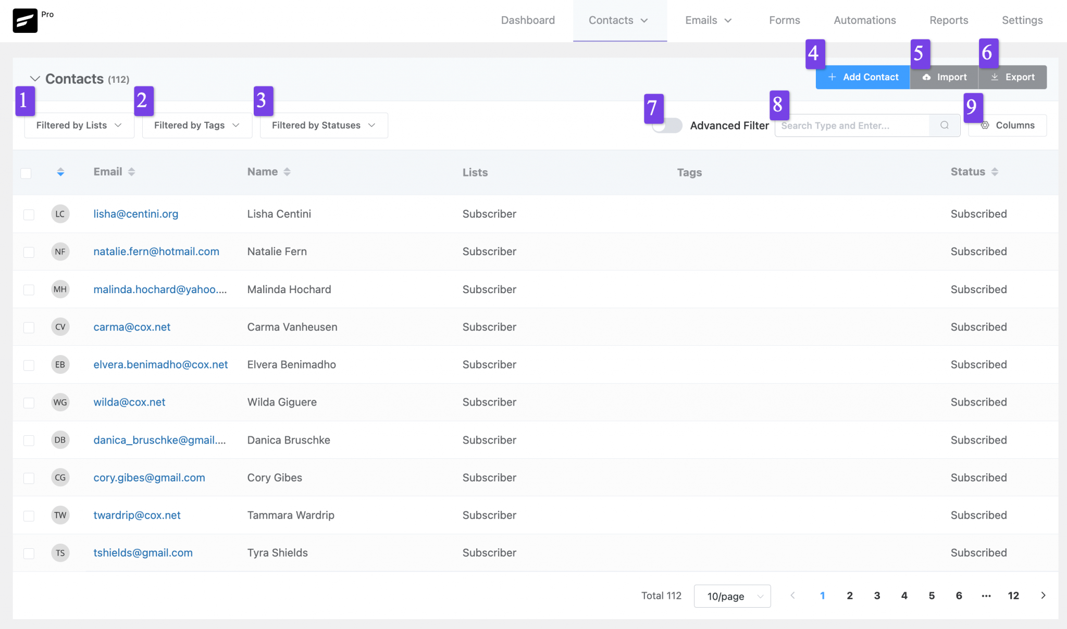Click the Export download icon
Screen dimensions: 1067x629
click(994, 77)
